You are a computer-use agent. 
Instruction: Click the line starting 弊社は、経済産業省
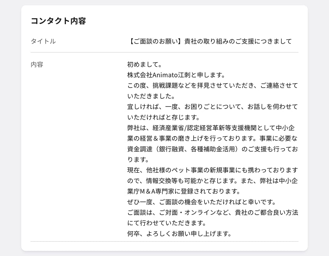[x=212, y=128]
